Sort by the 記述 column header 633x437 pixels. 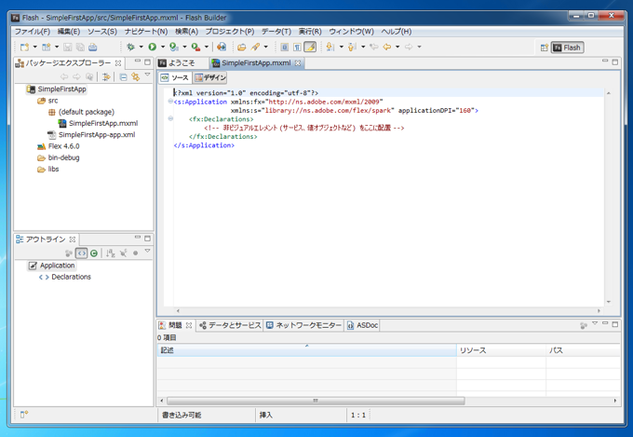pyautogui.click(x=307, y=350)
